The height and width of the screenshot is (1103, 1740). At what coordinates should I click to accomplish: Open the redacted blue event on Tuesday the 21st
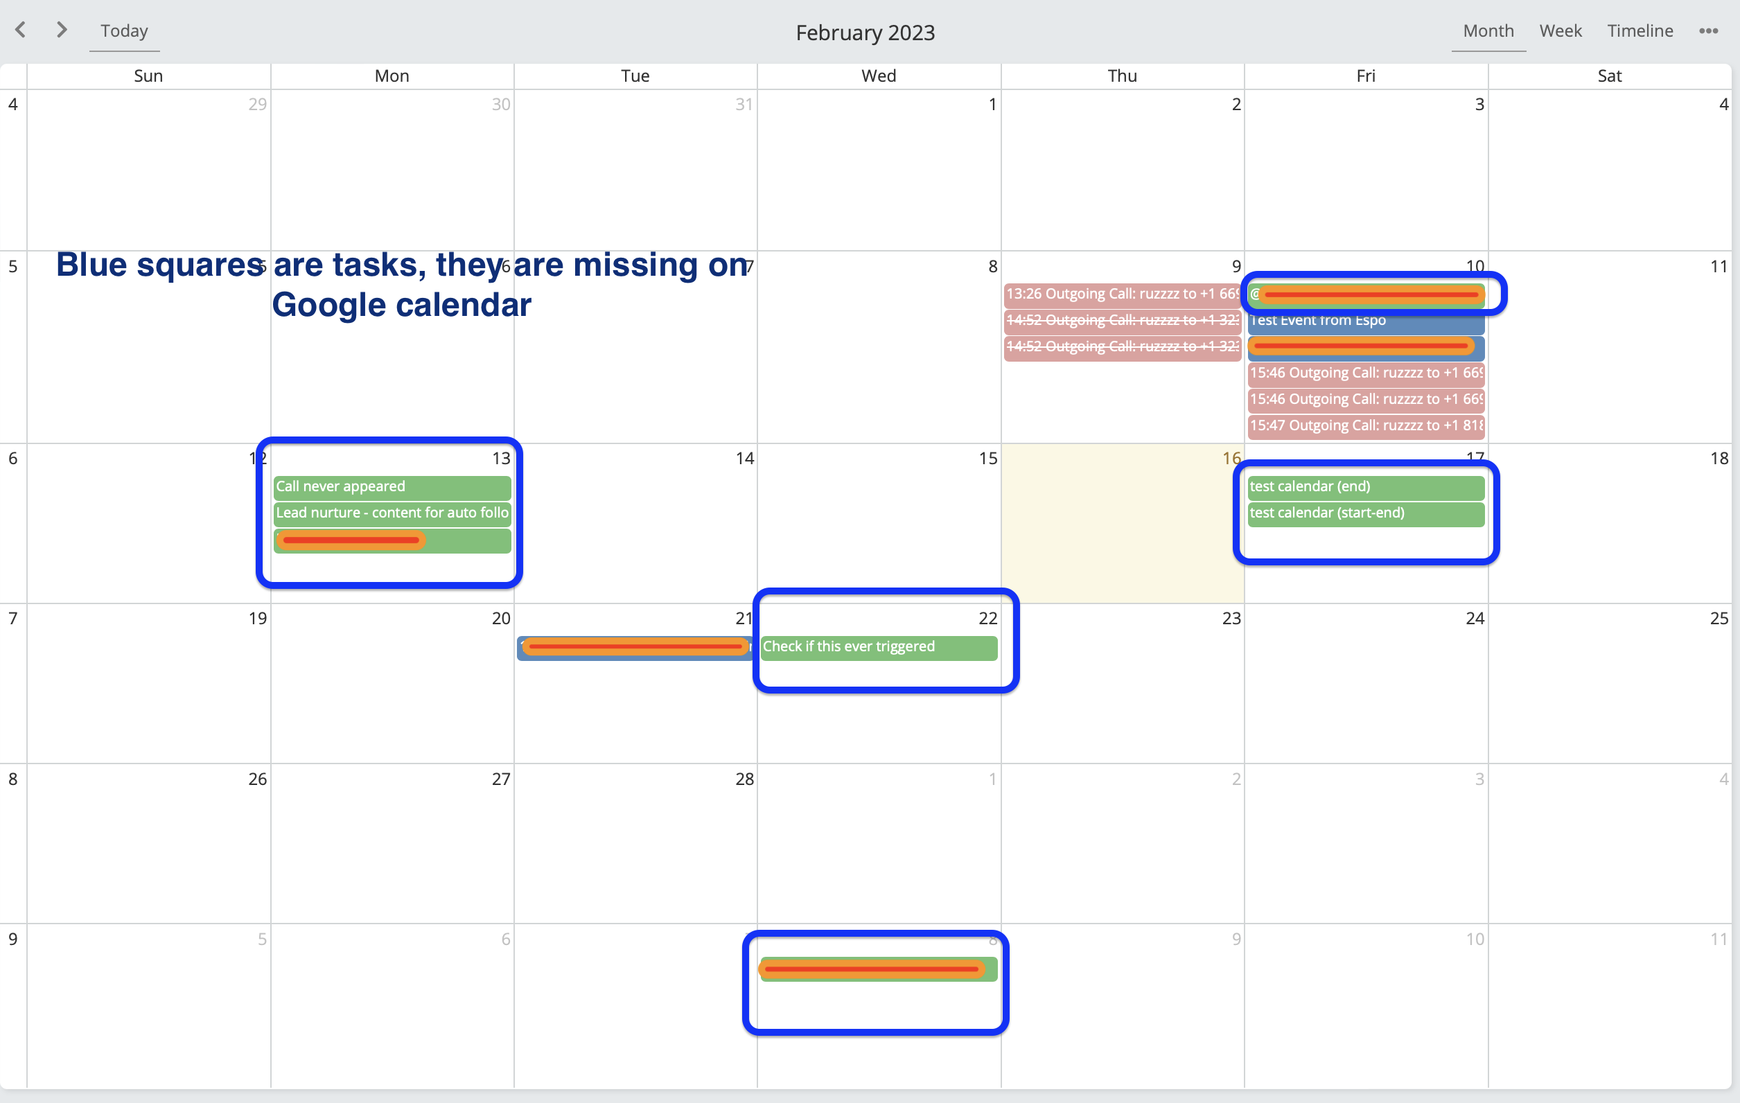(x=635, y=648)
